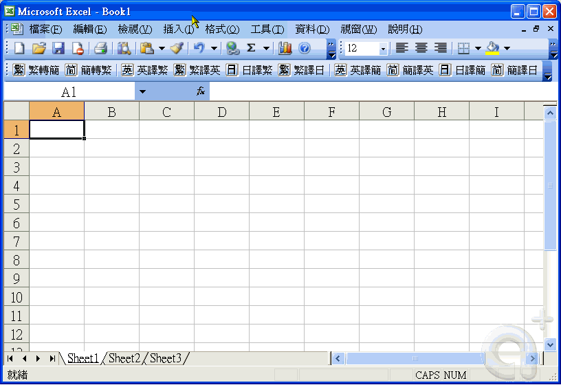This screenshot has height=385, width=561.
Task: Click the 繁譯英 translation button
Action: [197, 70]
